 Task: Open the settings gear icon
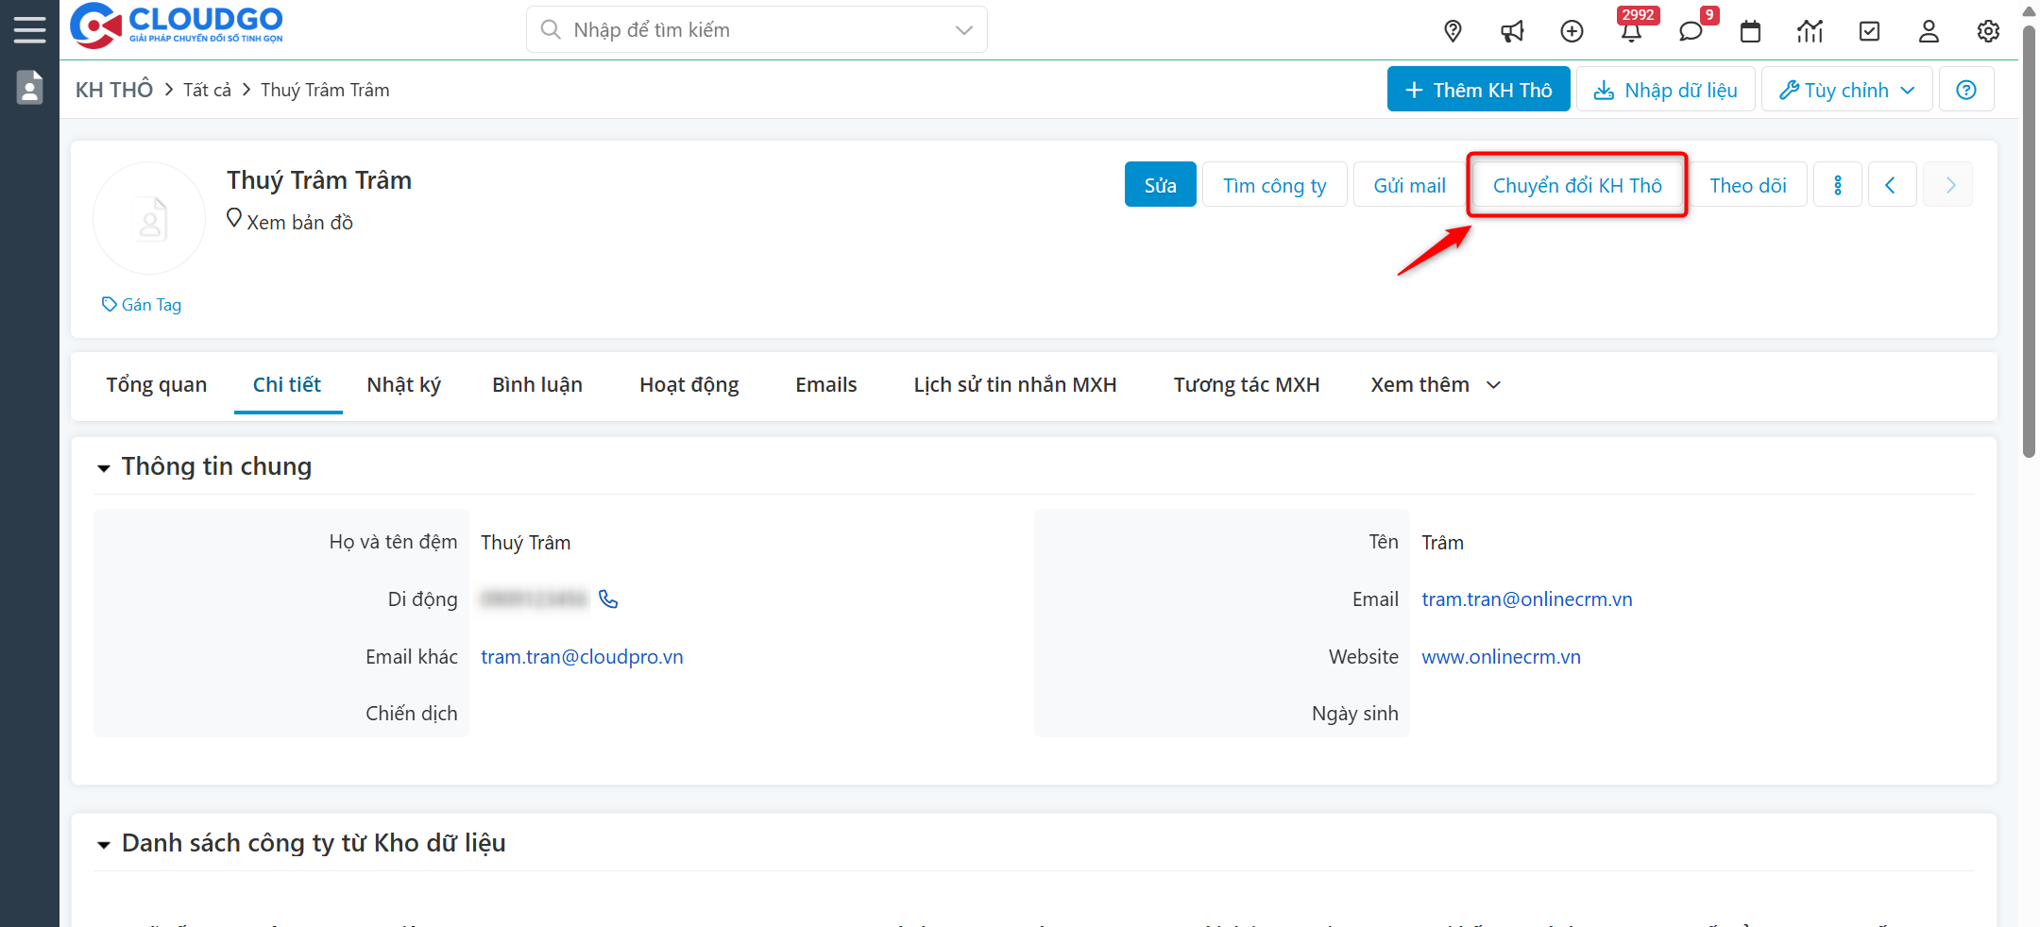[1988, 31]
